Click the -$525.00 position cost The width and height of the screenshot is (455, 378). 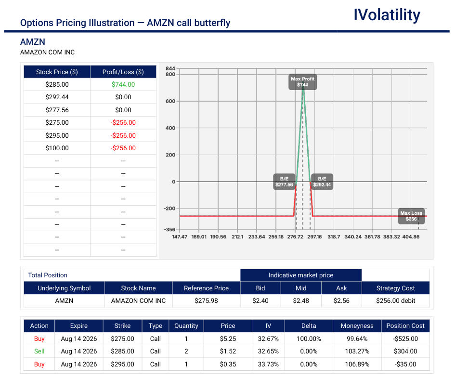405,339
